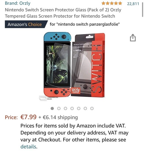Click the page scrollbar thumb

click(x=143, y=10)
